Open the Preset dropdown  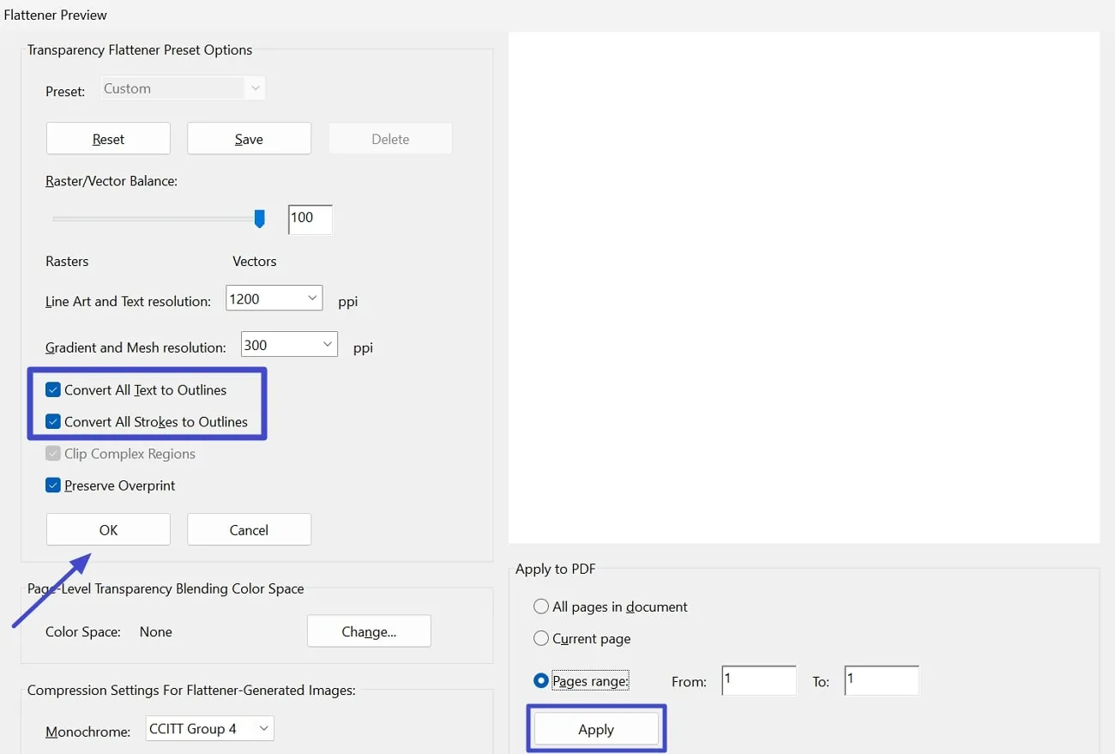(x=182, y=87)
